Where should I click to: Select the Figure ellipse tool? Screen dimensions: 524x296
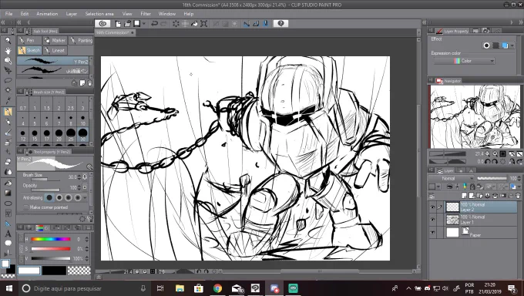(8, 203)
